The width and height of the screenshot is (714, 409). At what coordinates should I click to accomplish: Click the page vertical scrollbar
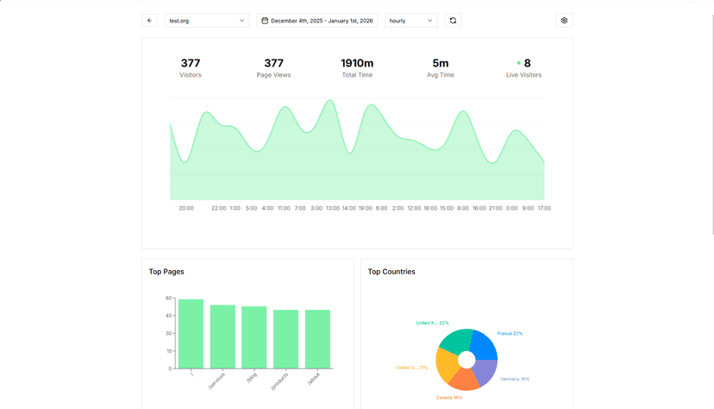click(712, 123)
